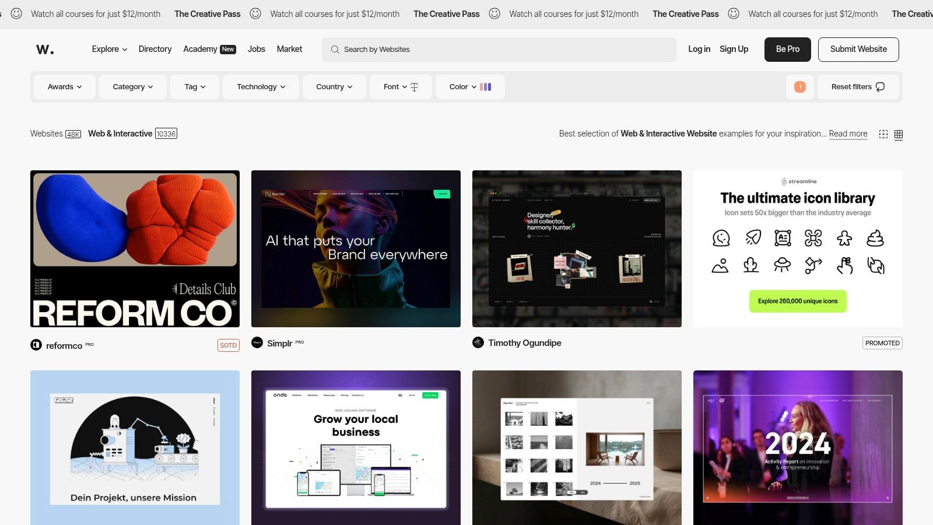The width and height of the screenshot is (933, 525).
Task: Click the Log in link
Action: point(699,49)
